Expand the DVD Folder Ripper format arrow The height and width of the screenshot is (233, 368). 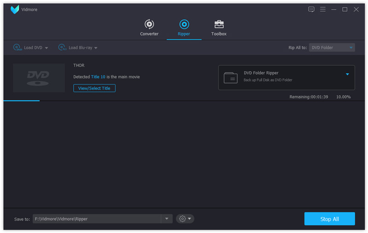click(347, 74)
